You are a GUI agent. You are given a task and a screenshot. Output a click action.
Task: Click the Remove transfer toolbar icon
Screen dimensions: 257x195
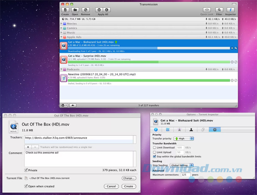point(86,9)
